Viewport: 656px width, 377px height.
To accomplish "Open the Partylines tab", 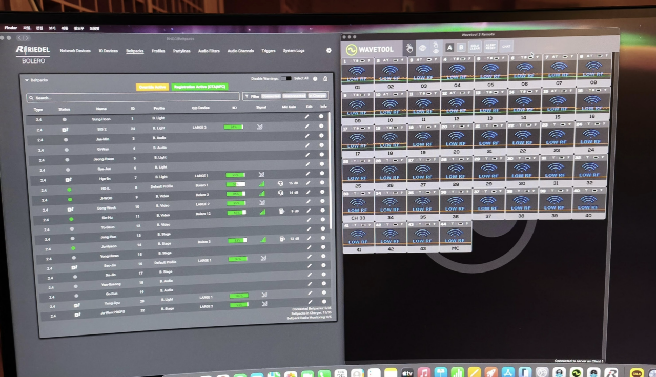I will (181, 51).
